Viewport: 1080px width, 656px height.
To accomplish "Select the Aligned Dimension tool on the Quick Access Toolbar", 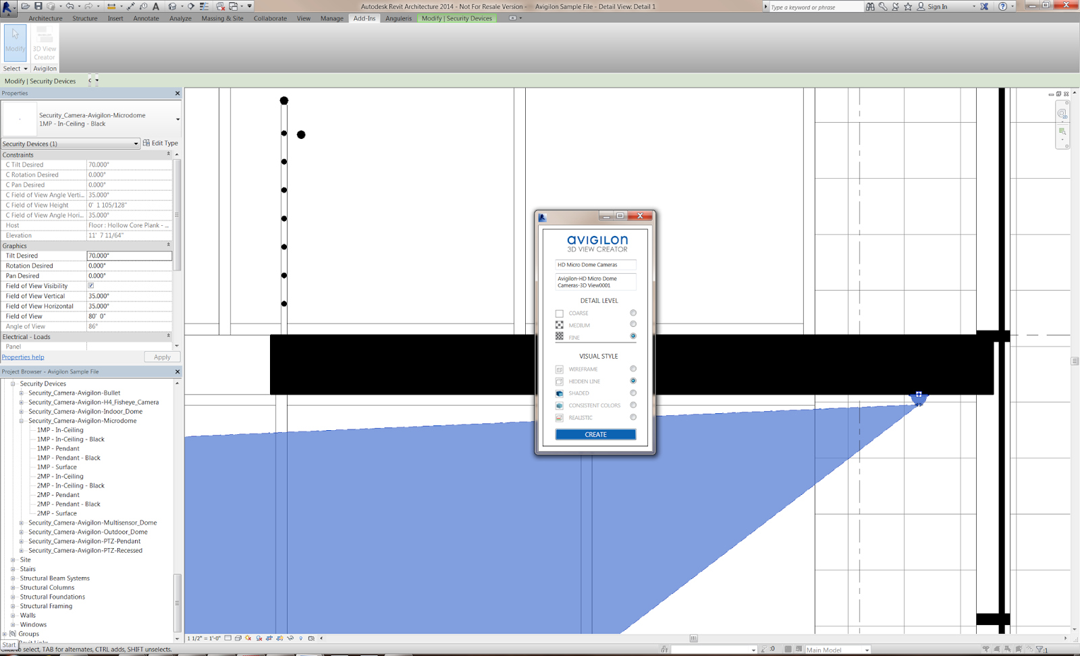I will pos(111,6).
